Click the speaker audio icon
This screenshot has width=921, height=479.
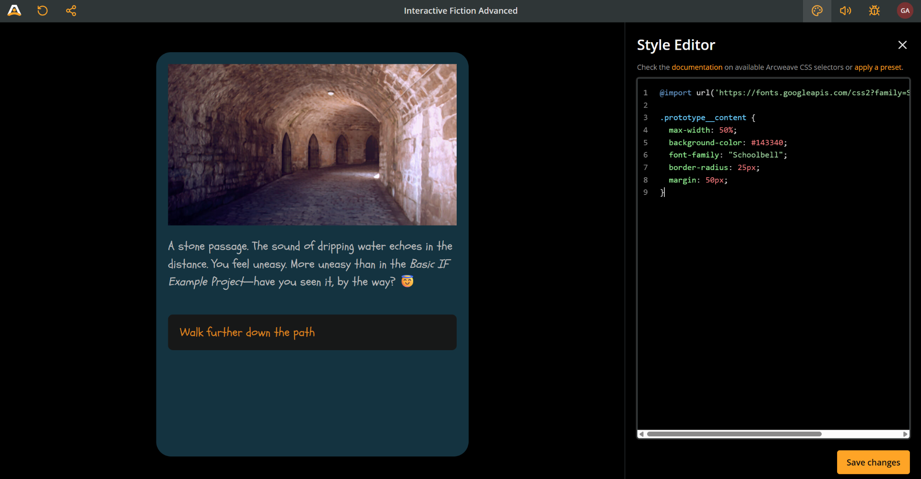845,11
